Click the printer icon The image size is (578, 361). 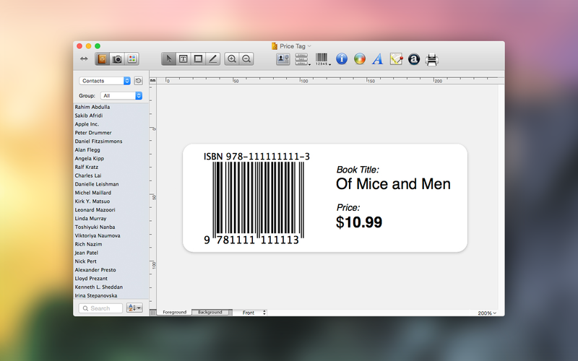[432, 59]
